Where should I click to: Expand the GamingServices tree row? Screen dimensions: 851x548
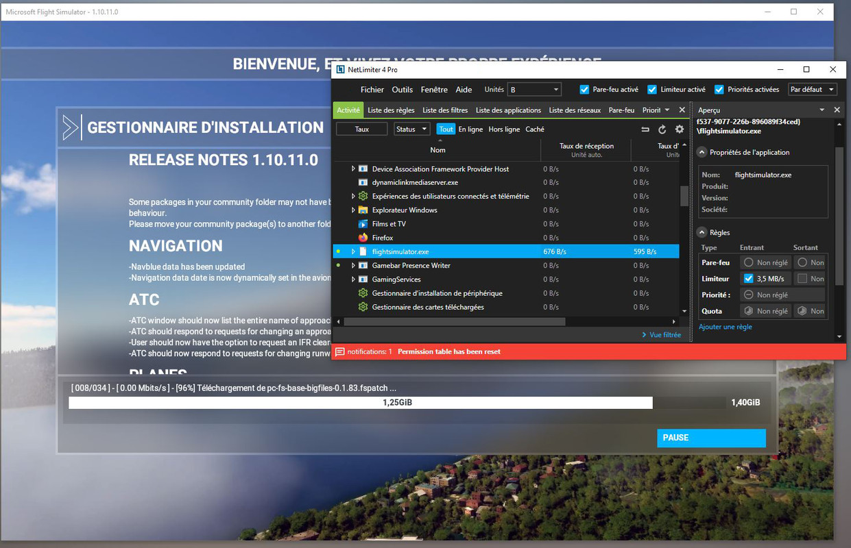[x=353, y=279]
